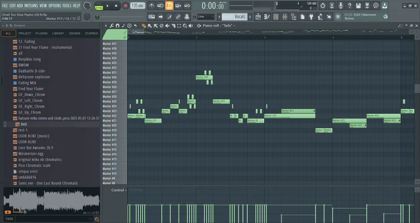Open the global snap Line dropdown

click(206, 17)
